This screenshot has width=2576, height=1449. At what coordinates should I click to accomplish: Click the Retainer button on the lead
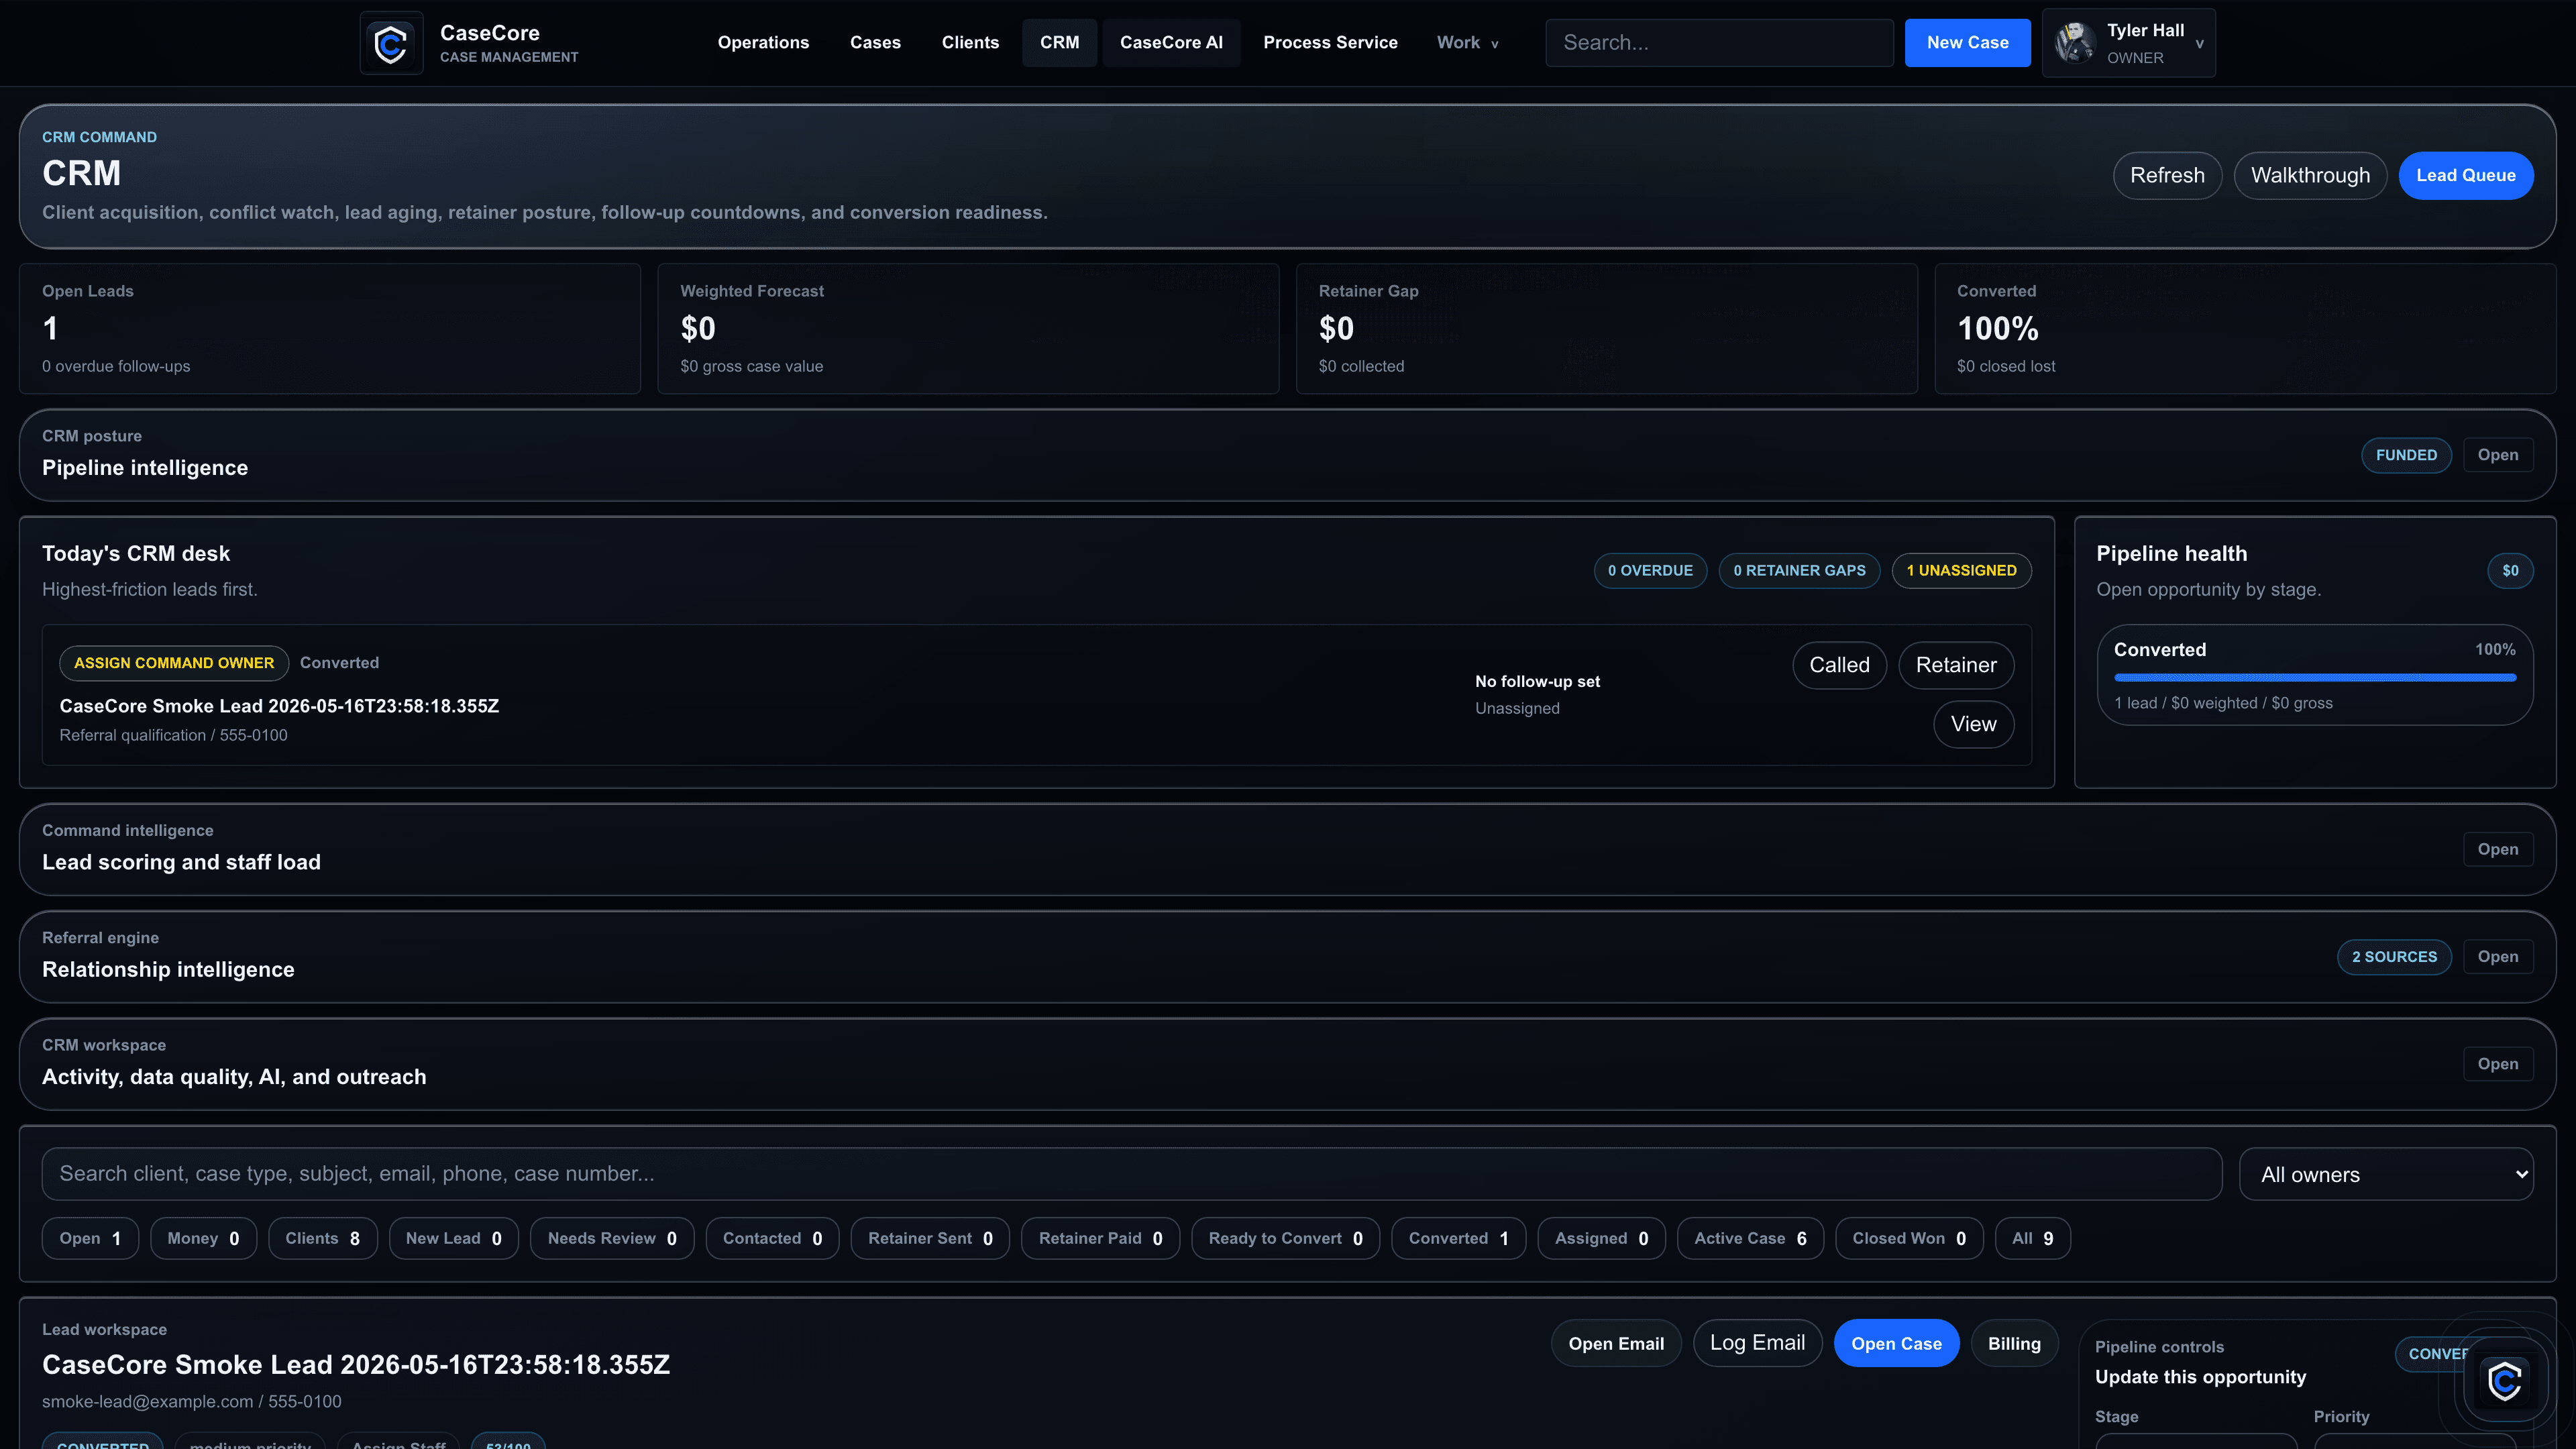[x=1956, y=665]
